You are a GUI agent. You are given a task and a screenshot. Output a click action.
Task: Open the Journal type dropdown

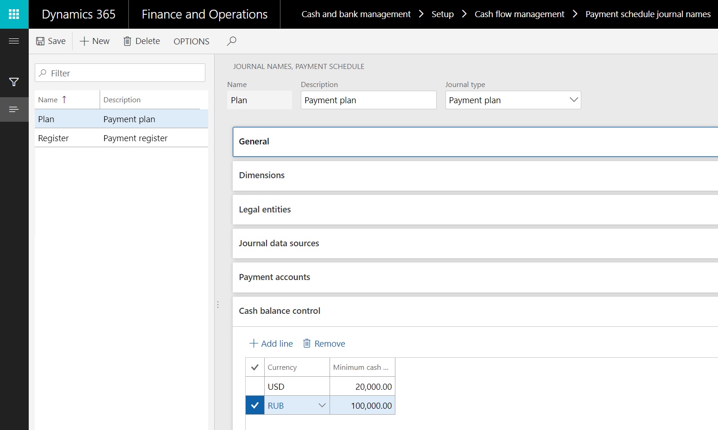pyautogui.click(x=573, y=100)
